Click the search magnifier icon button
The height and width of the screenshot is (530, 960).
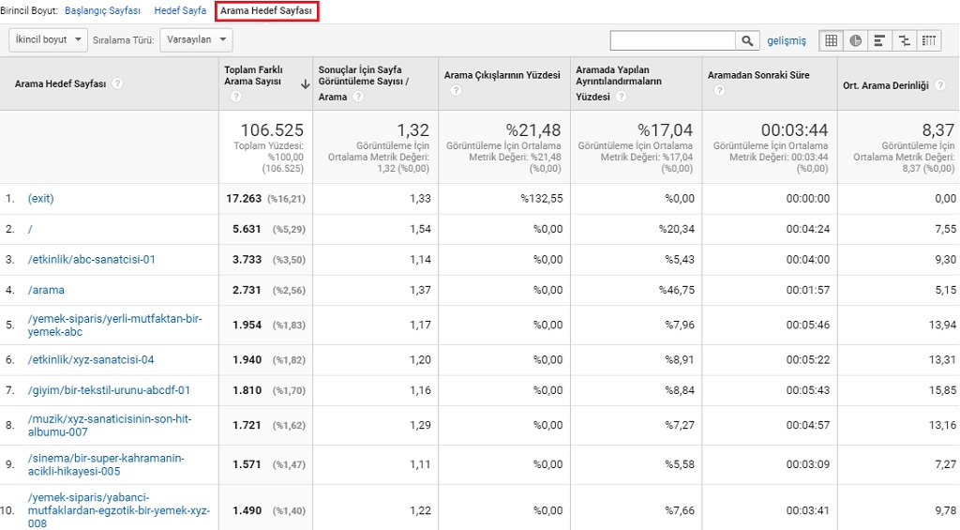[747, 40]
